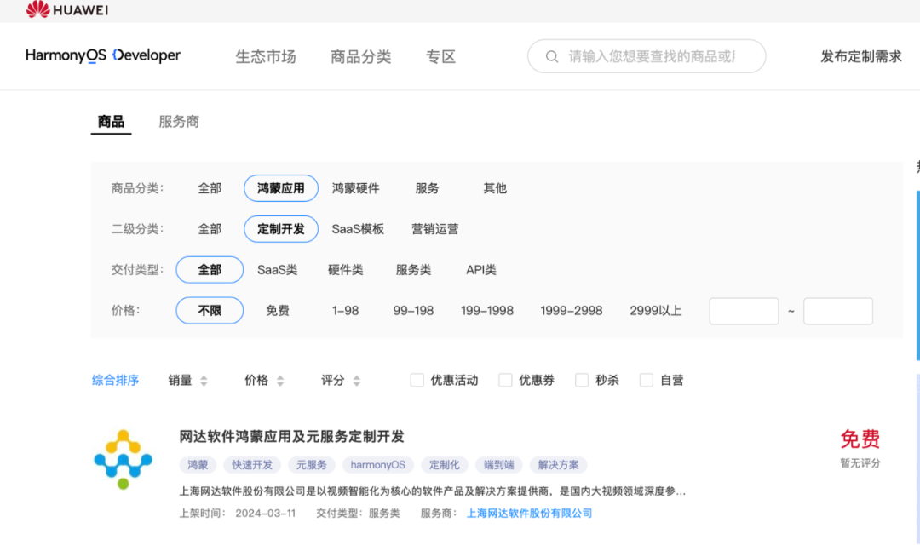Open the 生态市场 menu
This screenshot has height=551, width=920.
[266, 57]
